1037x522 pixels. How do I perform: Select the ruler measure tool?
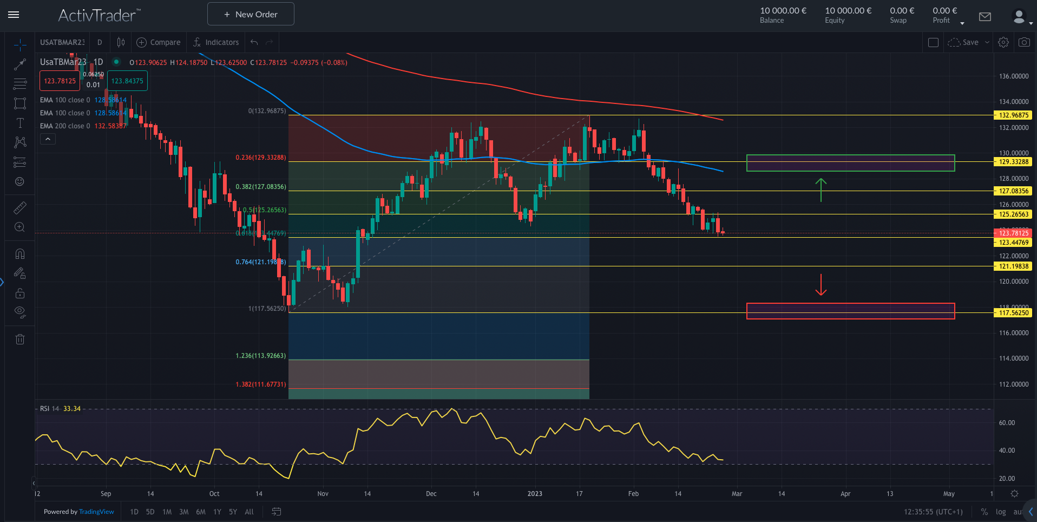click(20, 208)
